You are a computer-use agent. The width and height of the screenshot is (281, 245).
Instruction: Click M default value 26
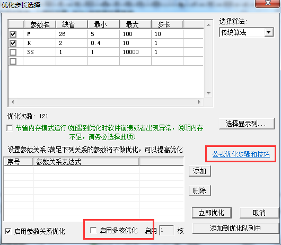(72, 34)
